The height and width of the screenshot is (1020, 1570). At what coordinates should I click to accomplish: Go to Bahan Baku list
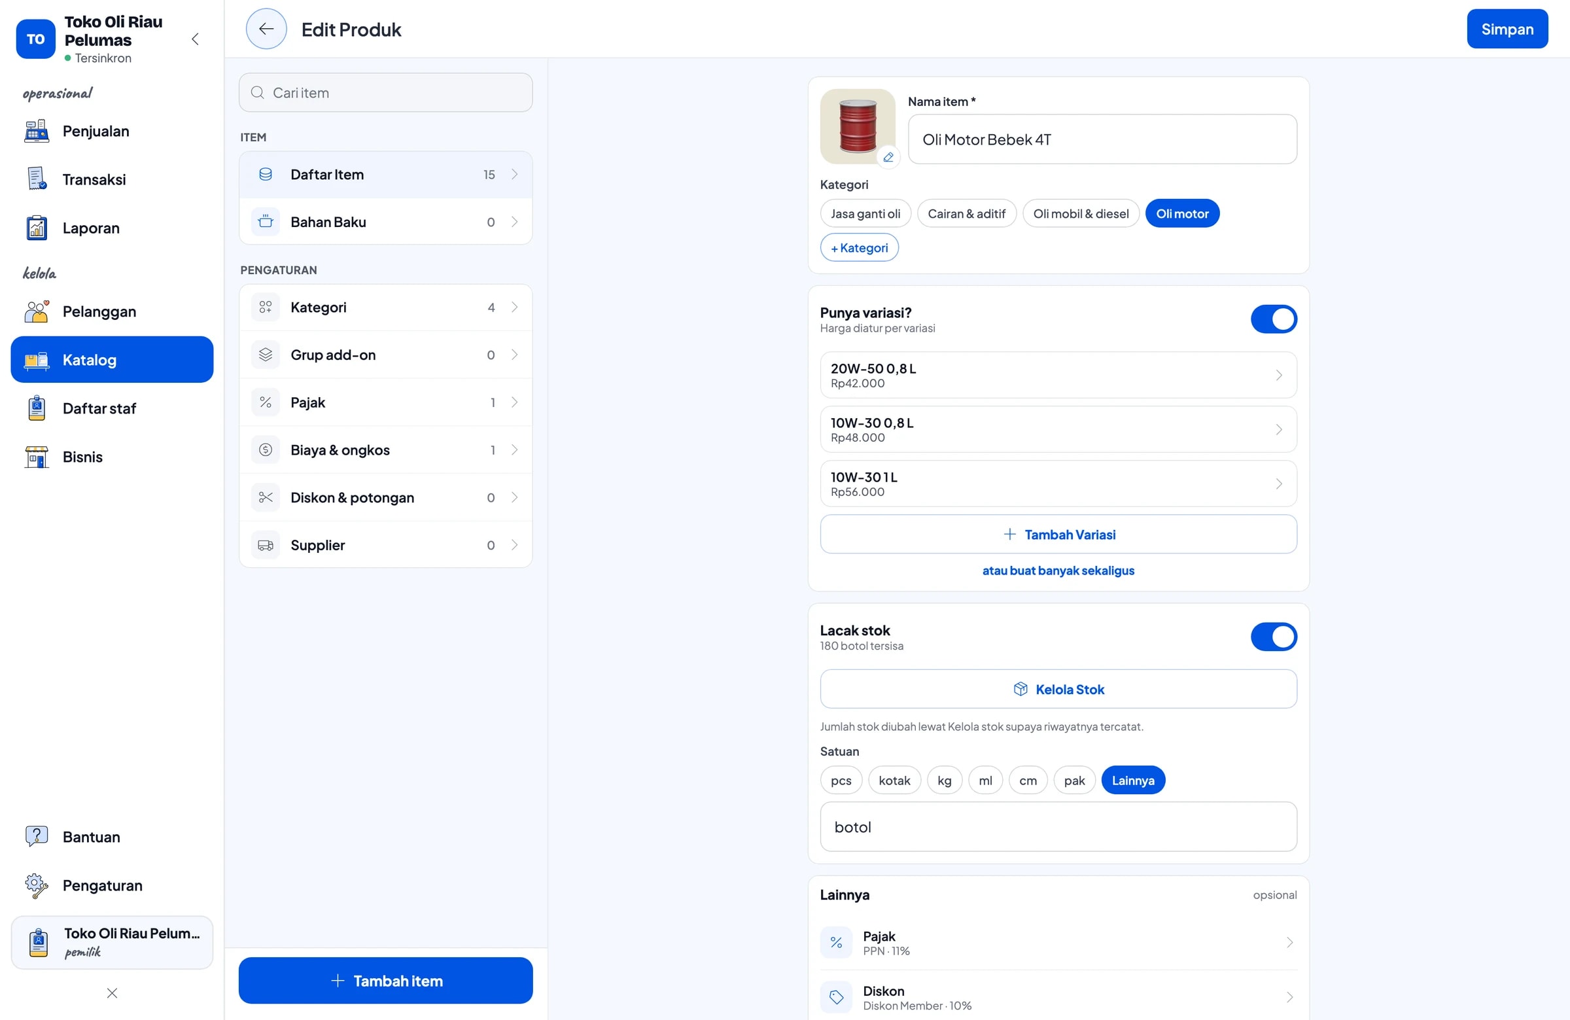(x=385, y=222)
